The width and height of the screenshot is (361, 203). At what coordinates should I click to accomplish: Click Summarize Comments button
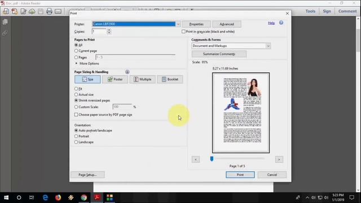pyautogui.click(x=219, y=54)
